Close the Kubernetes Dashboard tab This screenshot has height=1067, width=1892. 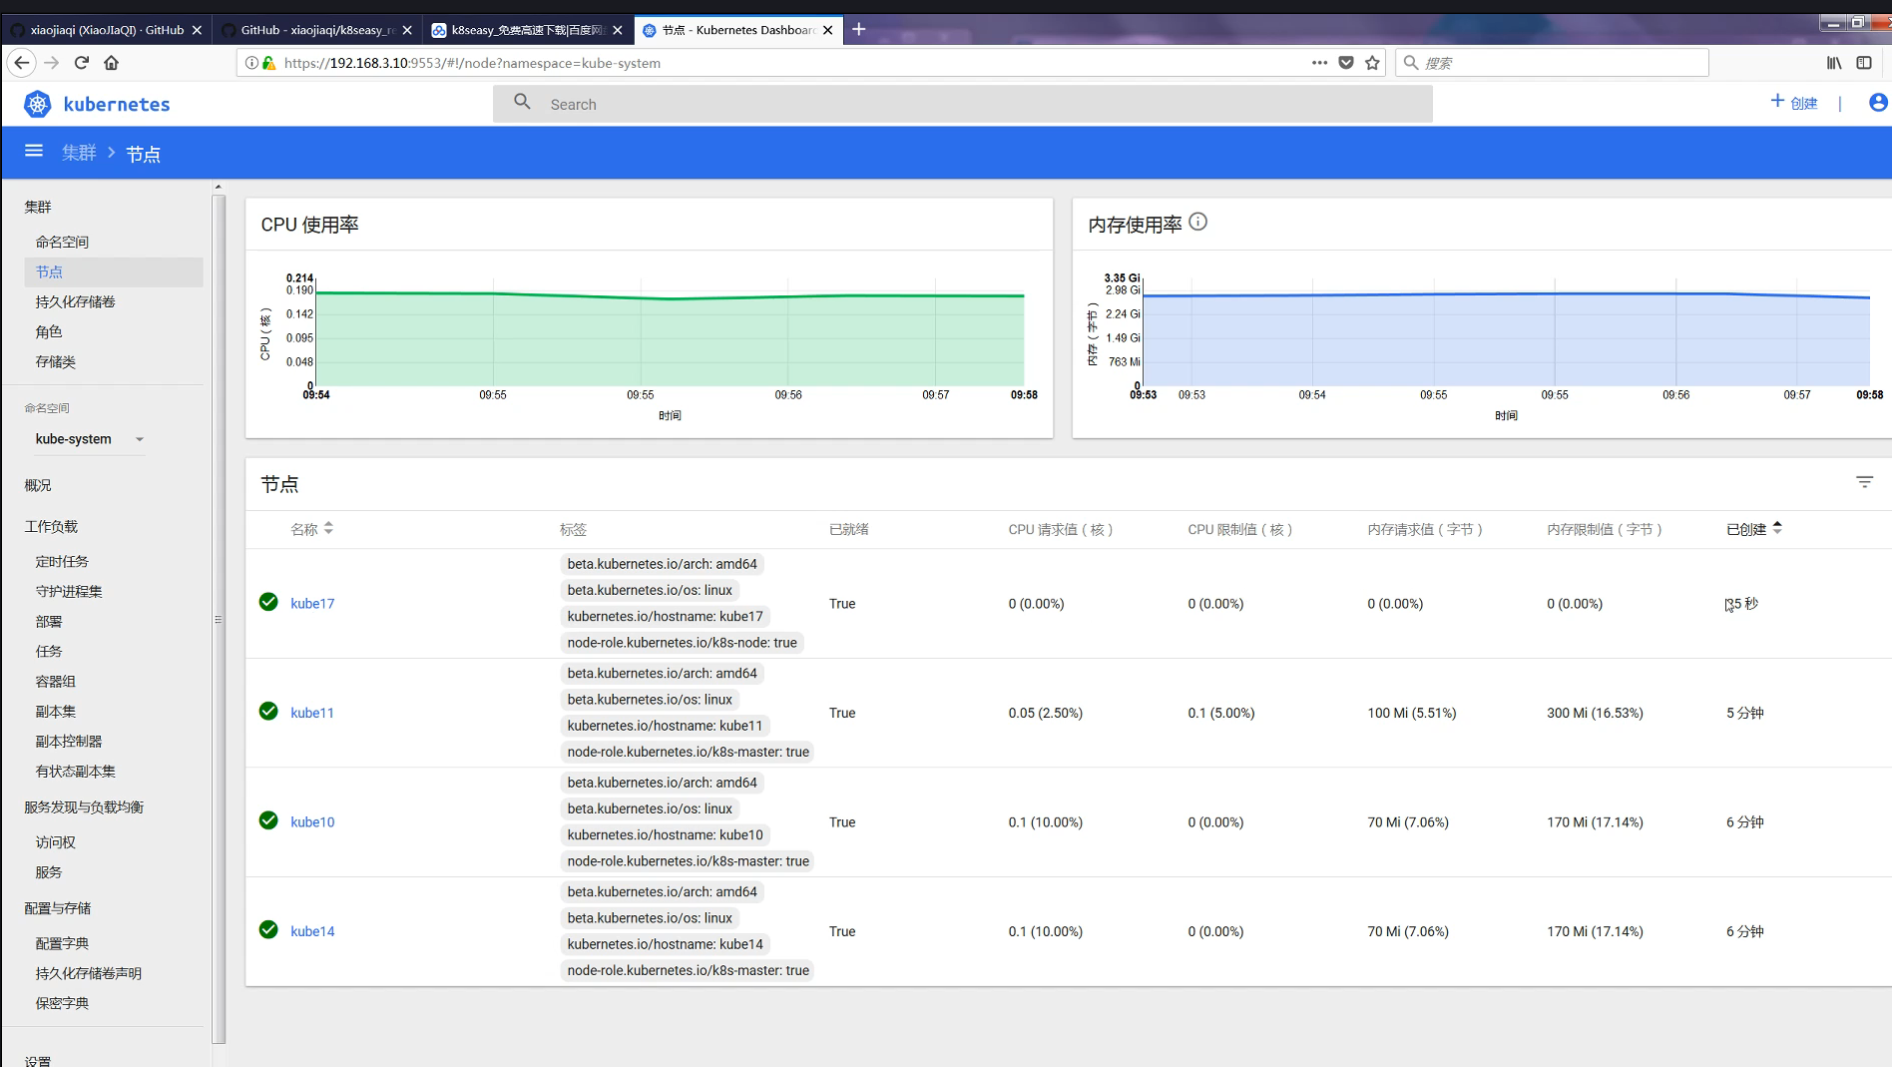click(x=827, y=30)
